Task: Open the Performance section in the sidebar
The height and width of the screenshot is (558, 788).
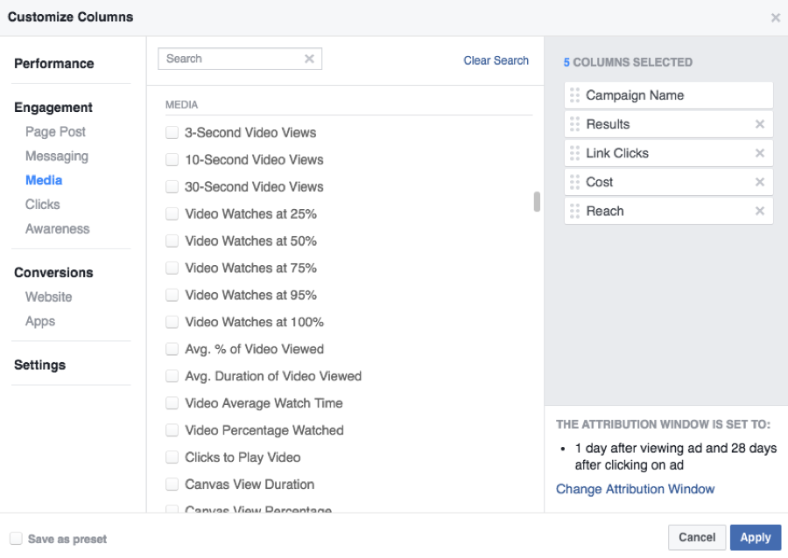Action: pos(53,64)
